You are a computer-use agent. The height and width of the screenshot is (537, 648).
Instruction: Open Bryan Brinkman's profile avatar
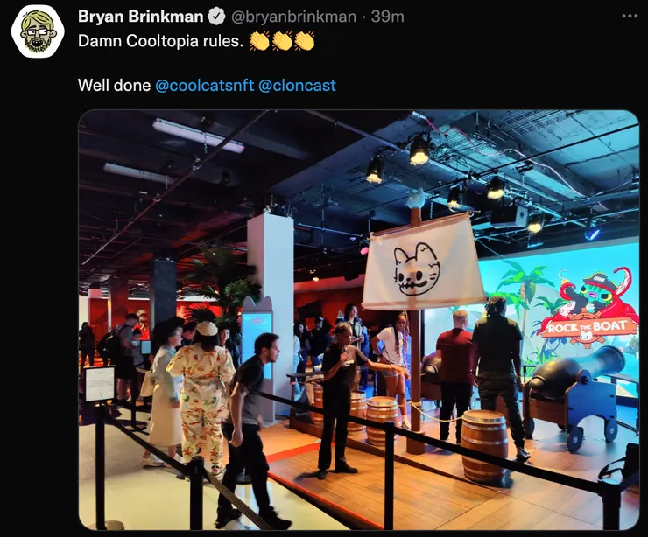click(37, 31)
